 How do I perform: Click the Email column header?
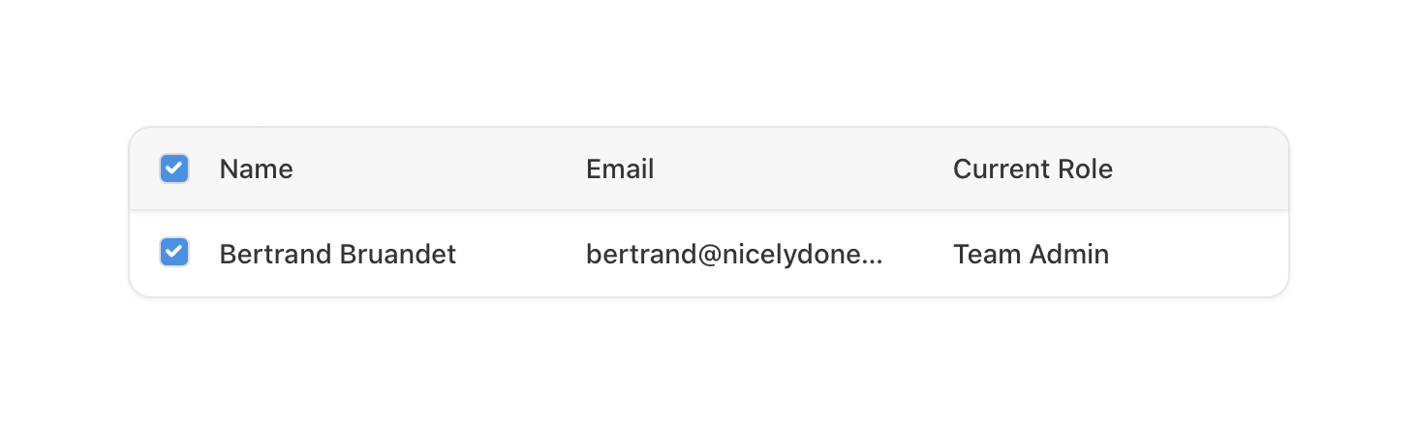(x=620, y=169)
